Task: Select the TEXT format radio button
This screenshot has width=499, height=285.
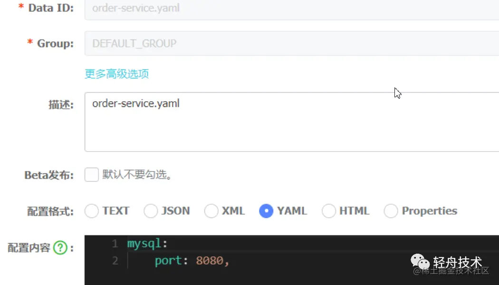Action: tap(92, 211)
